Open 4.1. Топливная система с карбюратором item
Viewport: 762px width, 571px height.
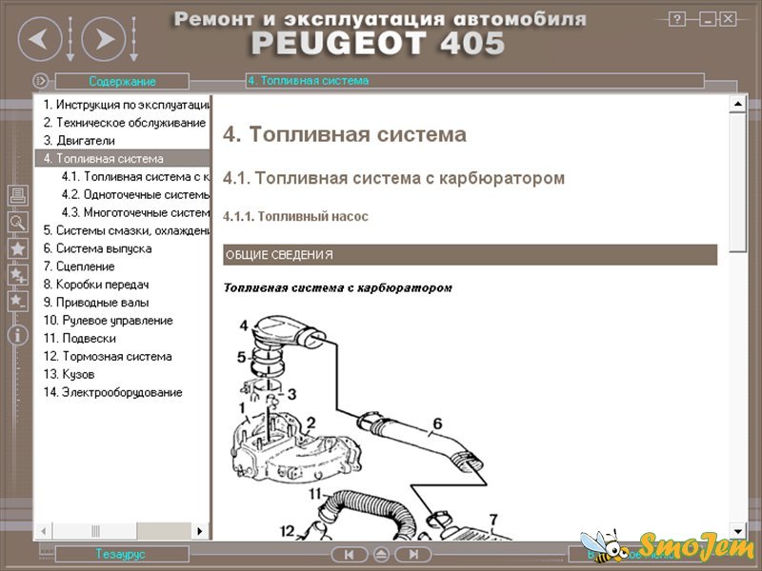coord(135,176)
